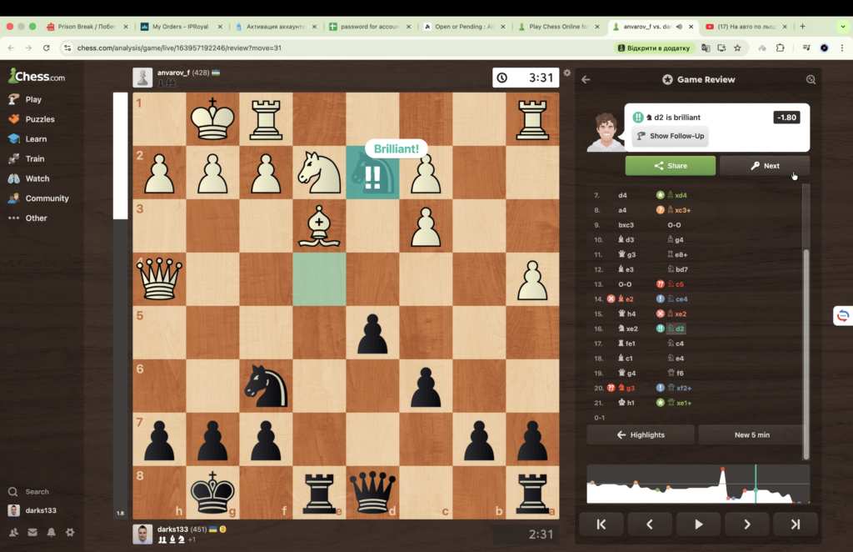Click the sidebar Search field

pos(37,492)
